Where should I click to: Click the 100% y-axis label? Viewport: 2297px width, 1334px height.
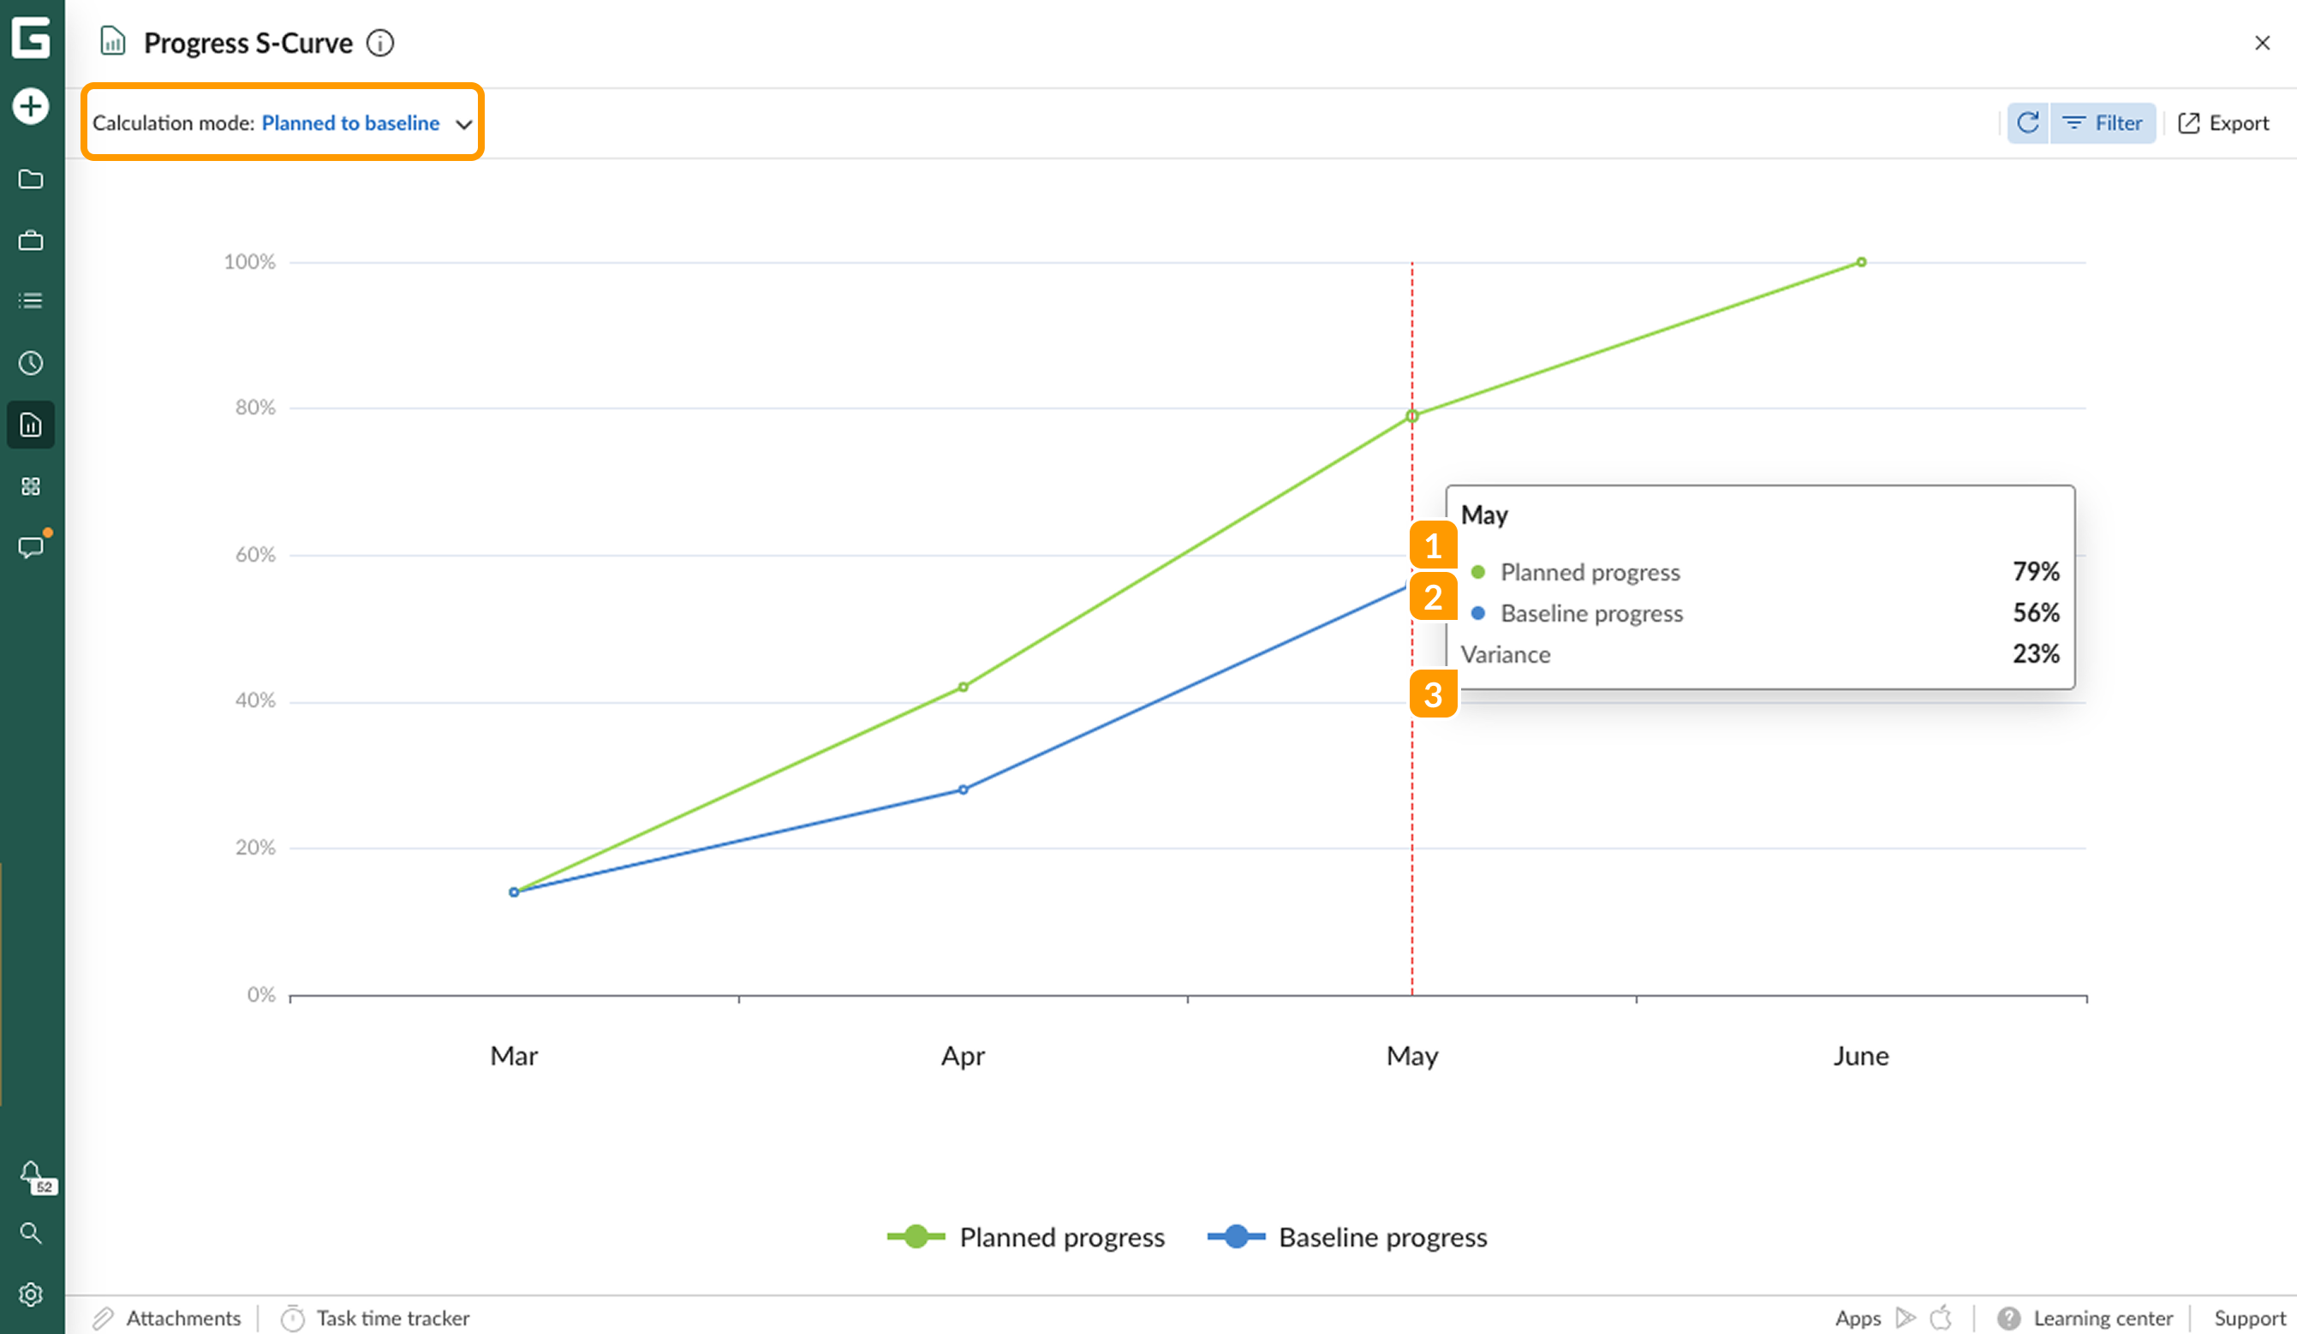pyautogui.click(x=250, y=261)
